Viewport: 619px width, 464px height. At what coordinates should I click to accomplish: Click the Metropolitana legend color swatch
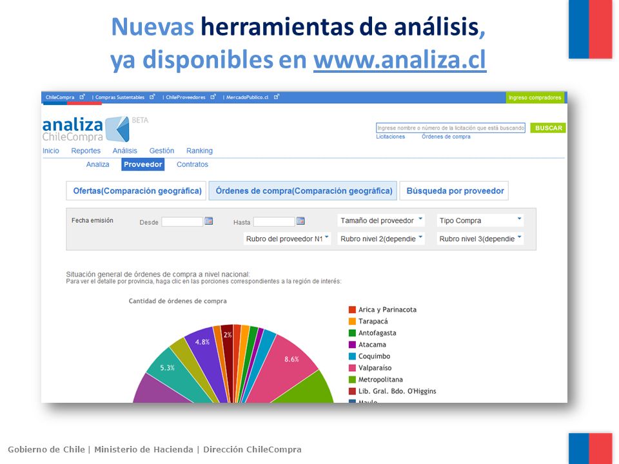(353, 380)
